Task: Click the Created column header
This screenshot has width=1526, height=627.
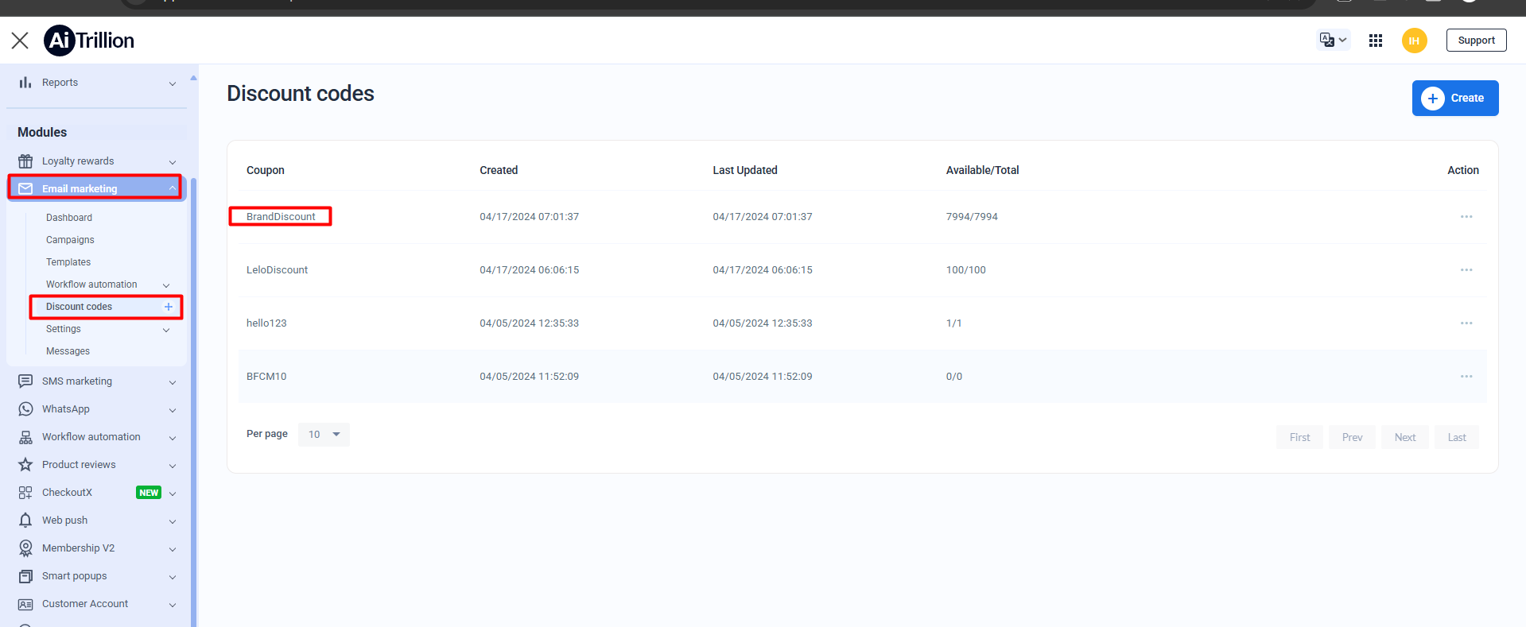Action: tap(499, 170)
